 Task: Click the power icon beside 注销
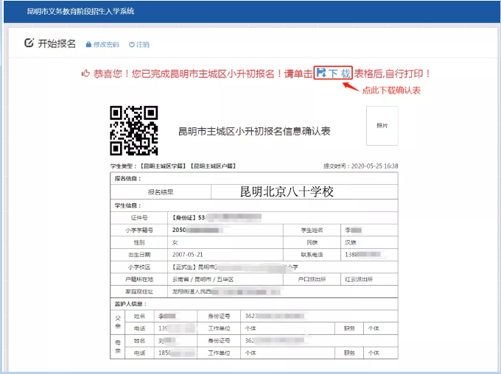[131, 45]
